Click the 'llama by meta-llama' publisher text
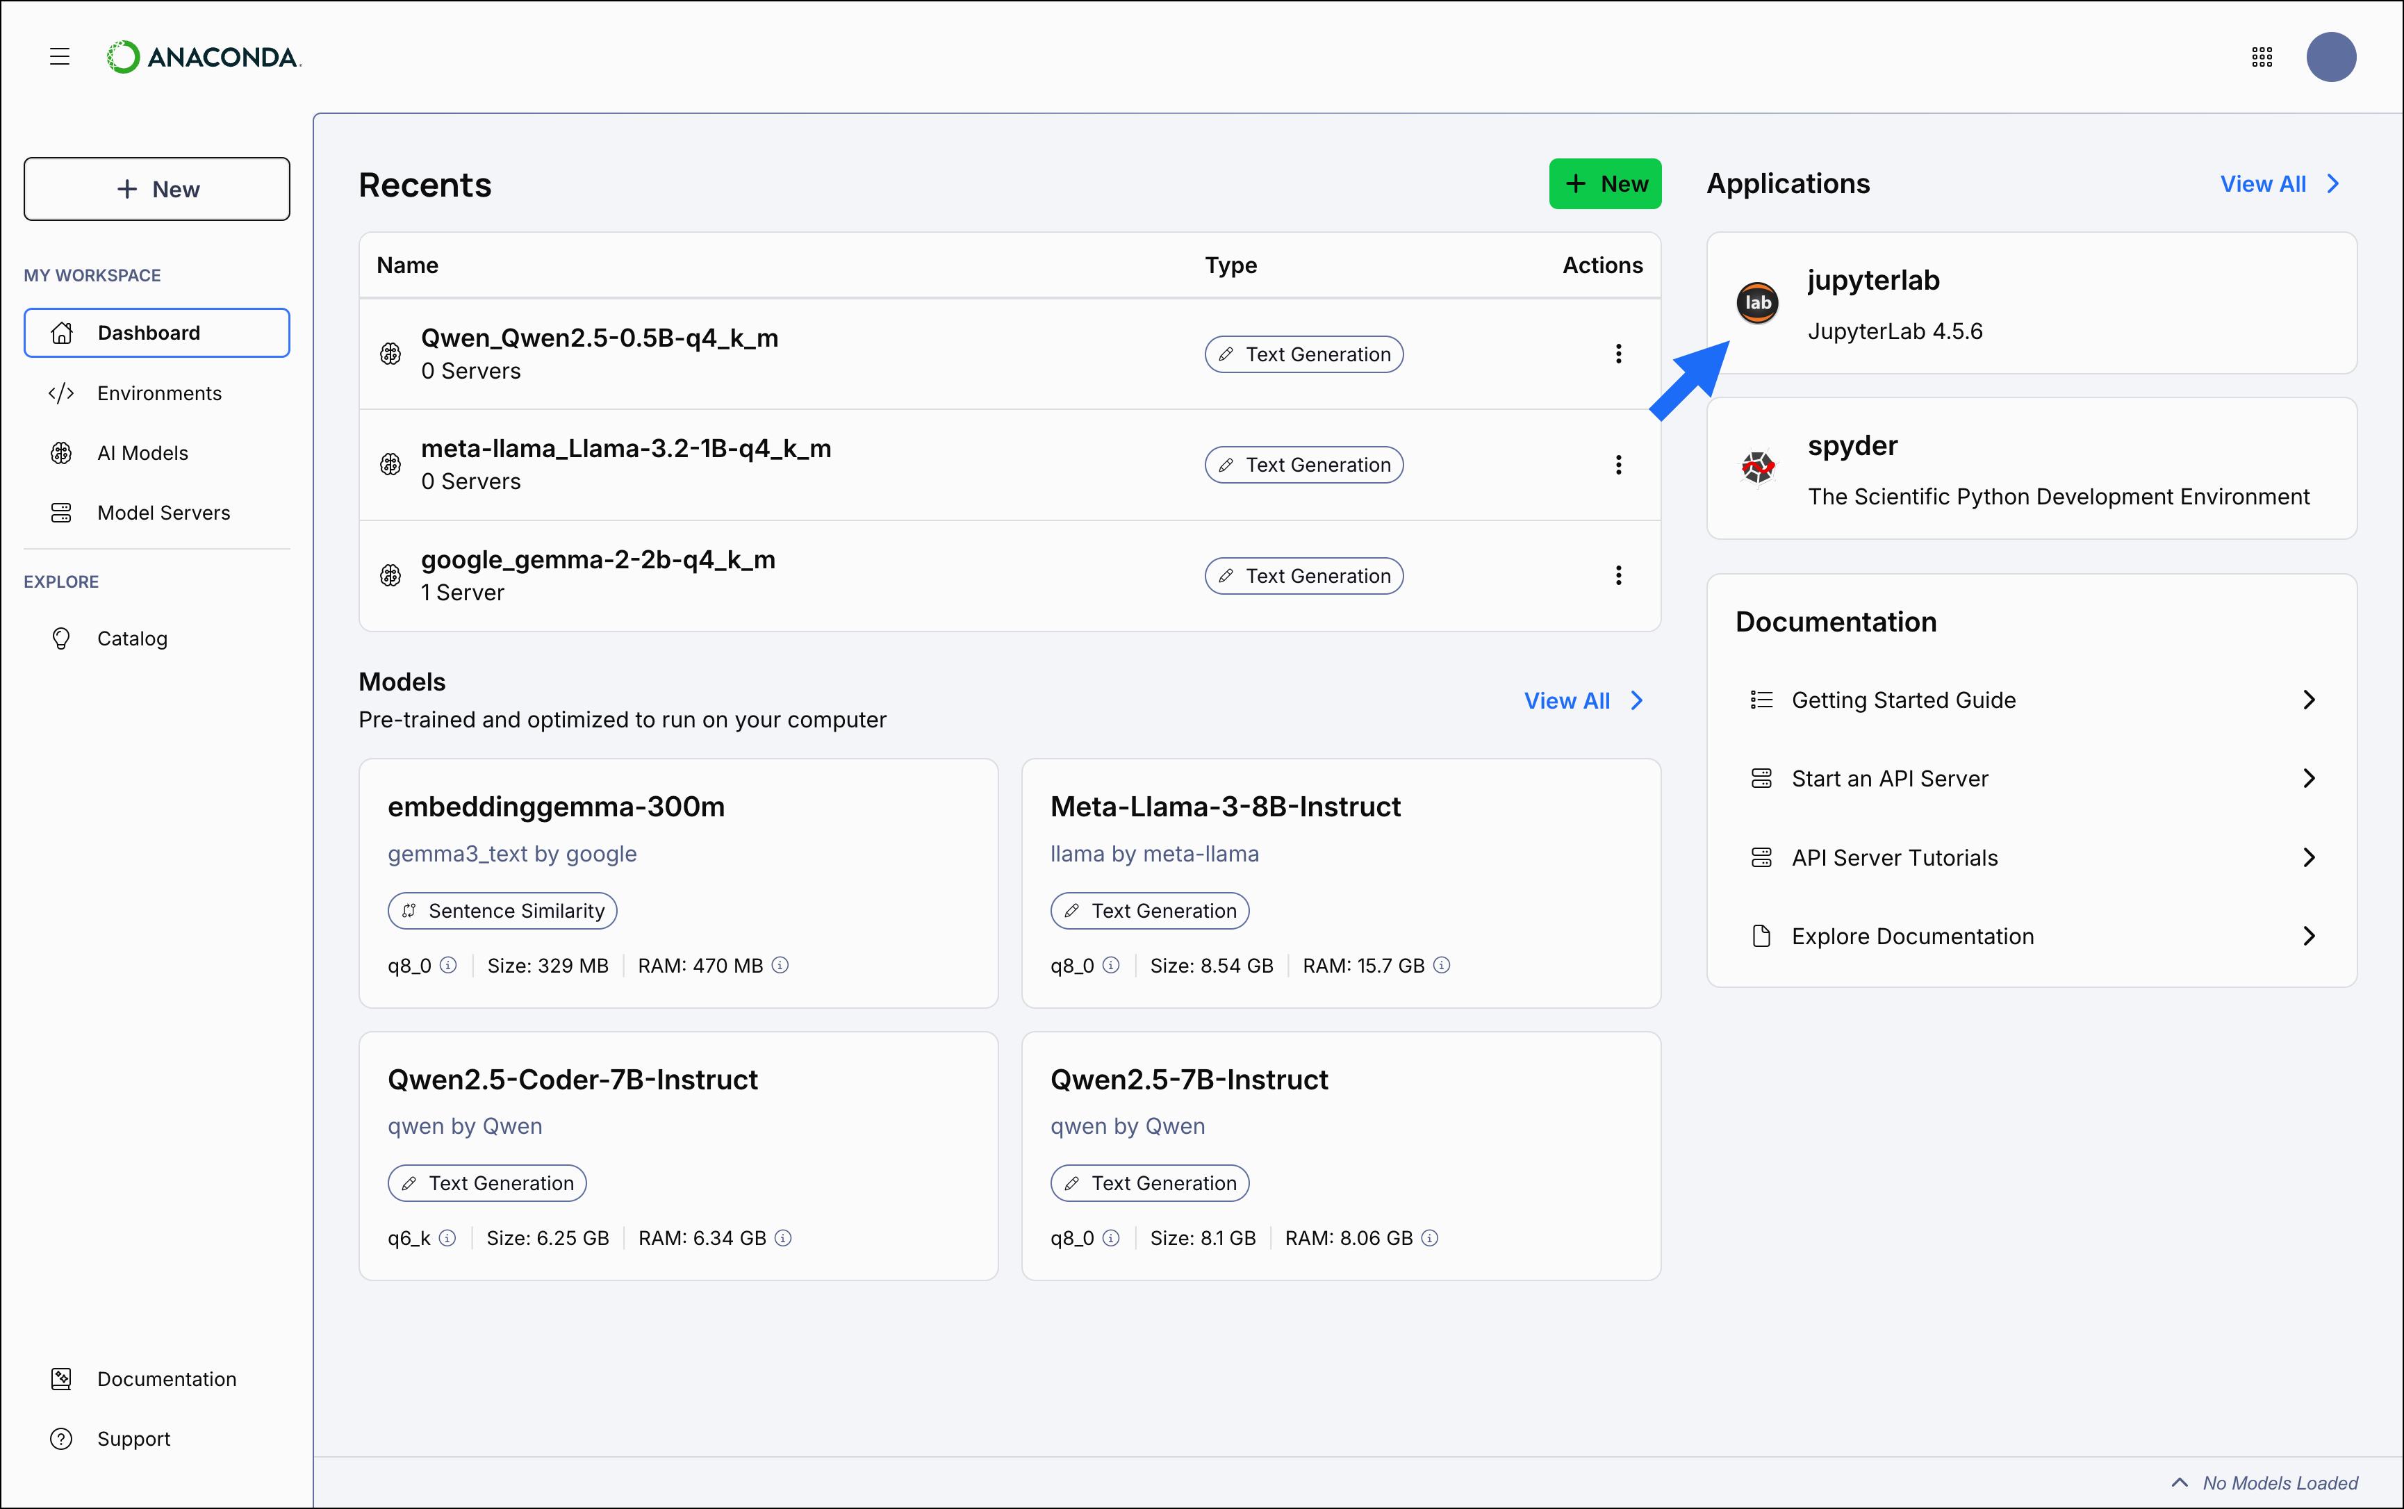The width and height of the screenshot is (2404, 1509). coord(1155,853)
